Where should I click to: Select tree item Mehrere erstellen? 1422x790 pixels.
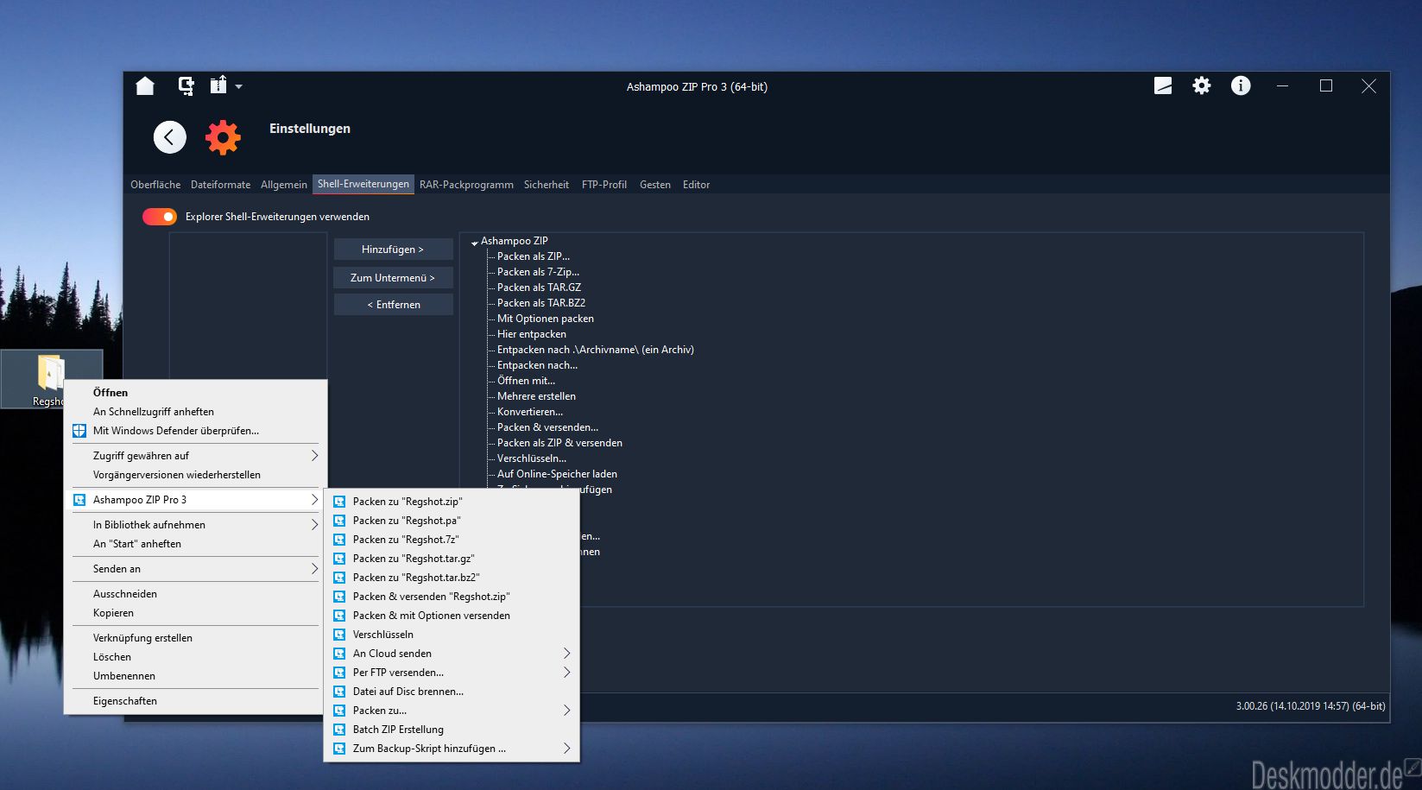[x=536, y=396]
